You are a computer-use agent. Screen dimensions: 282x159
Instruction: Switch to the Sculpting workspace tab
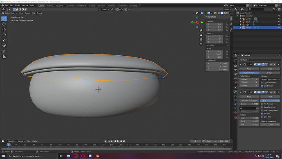(59, 6)
